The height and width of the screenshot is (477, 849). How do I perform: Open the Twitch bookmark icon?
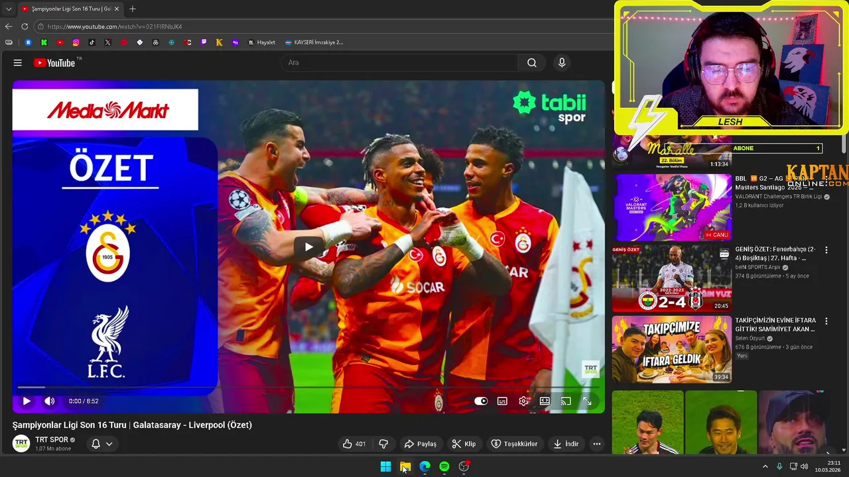pyautogui.click(x=204, y=42)
